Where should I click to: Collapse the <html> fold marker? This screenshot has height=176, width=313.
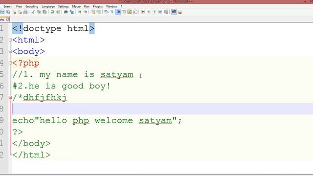(x=10, y=40)
